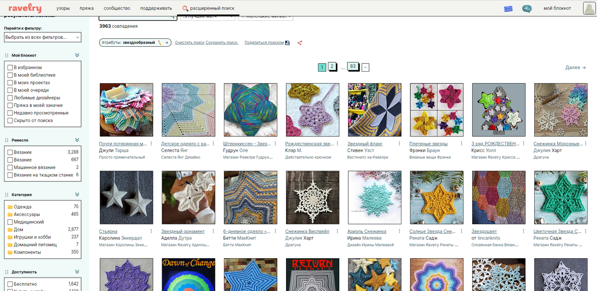Open мой блокнот menu
The width and height of the screenshot is (597, 291).
(x=557, y=8)
